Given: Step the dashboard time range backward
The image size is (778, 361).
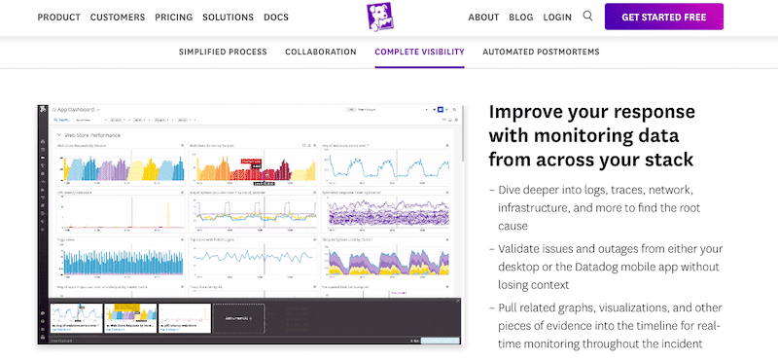Looking at the screenshot, I should pos(435,110).
